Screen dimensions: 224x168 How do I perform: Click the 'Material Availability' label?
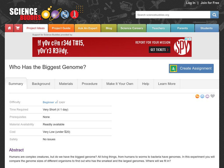tap(22, 124)
